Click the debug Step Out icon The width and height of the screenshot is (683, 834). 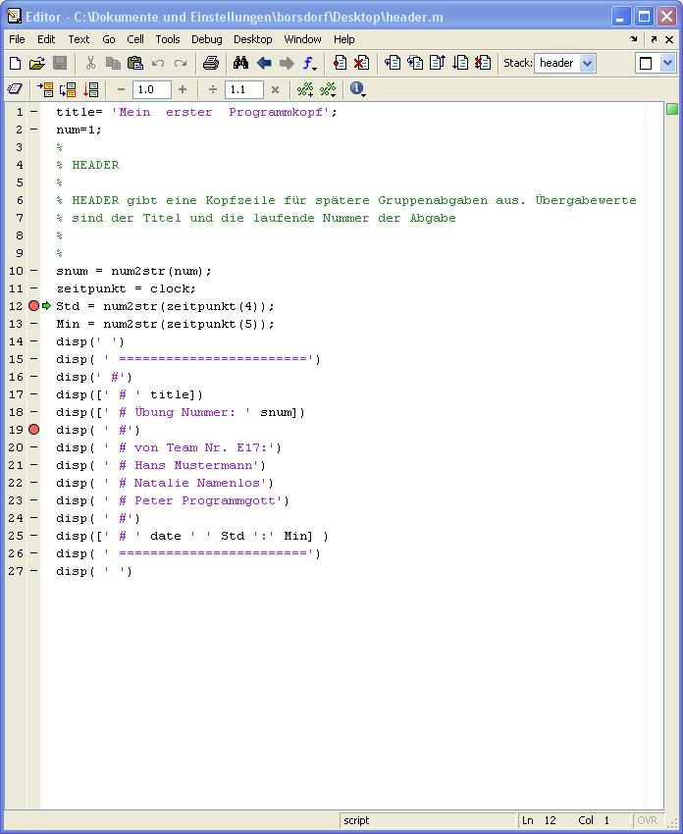(x=438, y=64)
